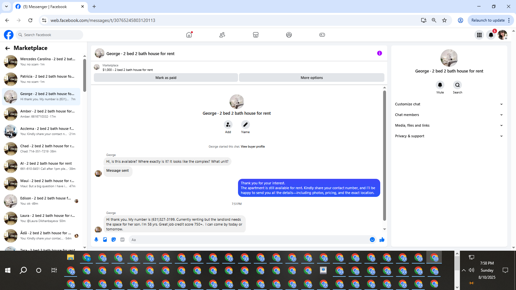Edit chat name with the Name pencil icon
516x290 pixels.
(245, 124)
